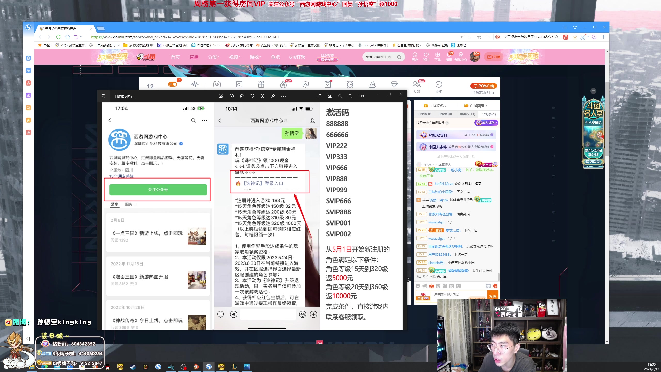Click the chat message input field
Viewport: 661px width, 372px height.
pyautogui.click(x=459, y=295)
